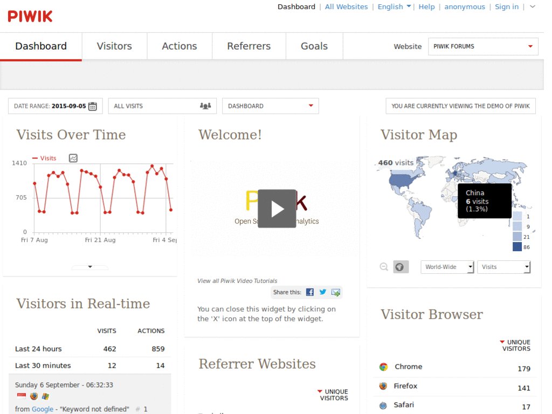Switch to the Goals tab
Viewport: 552px width, 414px height.
pos(314,46)
